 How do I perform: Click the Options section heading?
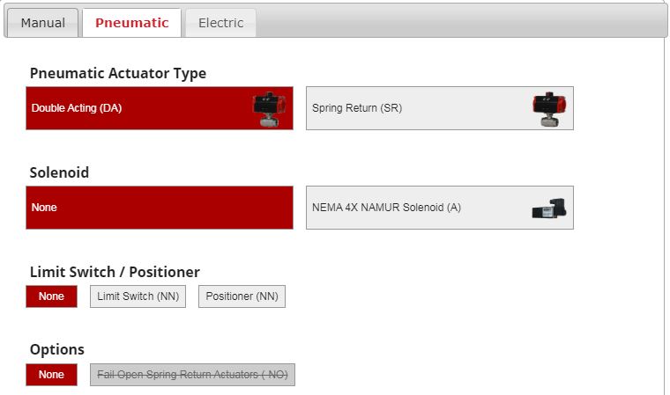pyautogui.click(x=56, y=350)
